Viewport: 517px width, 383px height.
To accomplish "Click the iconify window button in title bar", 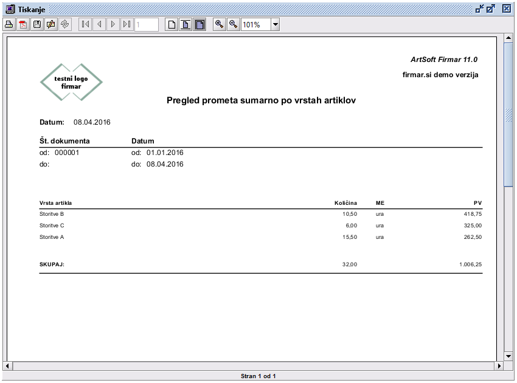I will click(x=479, y=9).
